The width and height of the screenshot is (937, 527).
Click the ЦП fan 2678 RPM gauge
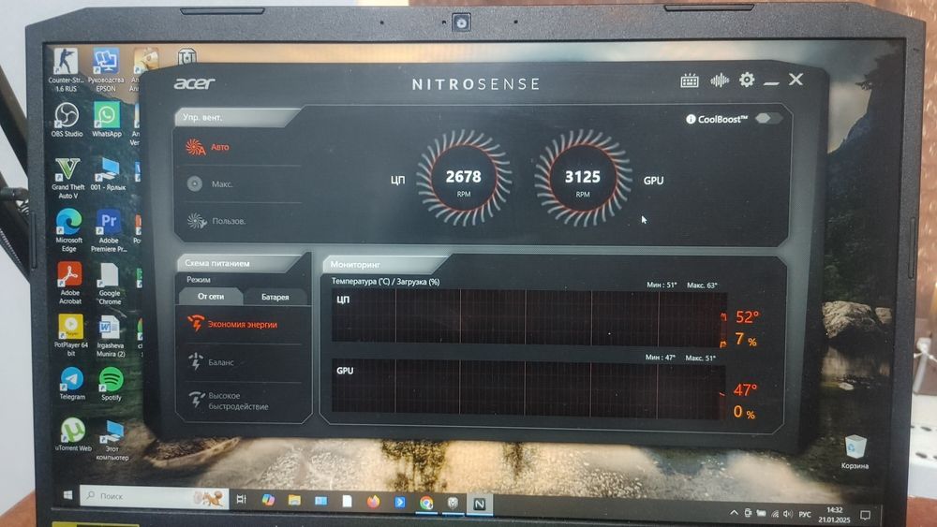click(464, 179)
